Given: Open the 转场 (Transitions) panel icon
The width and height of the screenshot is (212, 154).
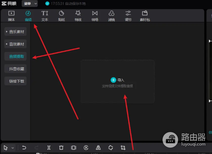Looking at the screenshot, I should [x=95, y=16].
